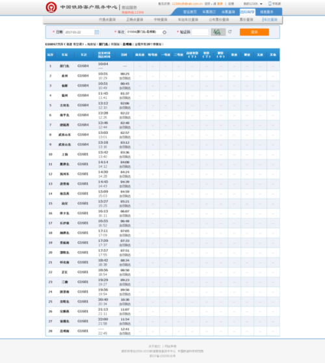Screen dimensions: 325x363
Task: Open the 车票预订 ticket booking tab
Action: [x=209, y=12]
